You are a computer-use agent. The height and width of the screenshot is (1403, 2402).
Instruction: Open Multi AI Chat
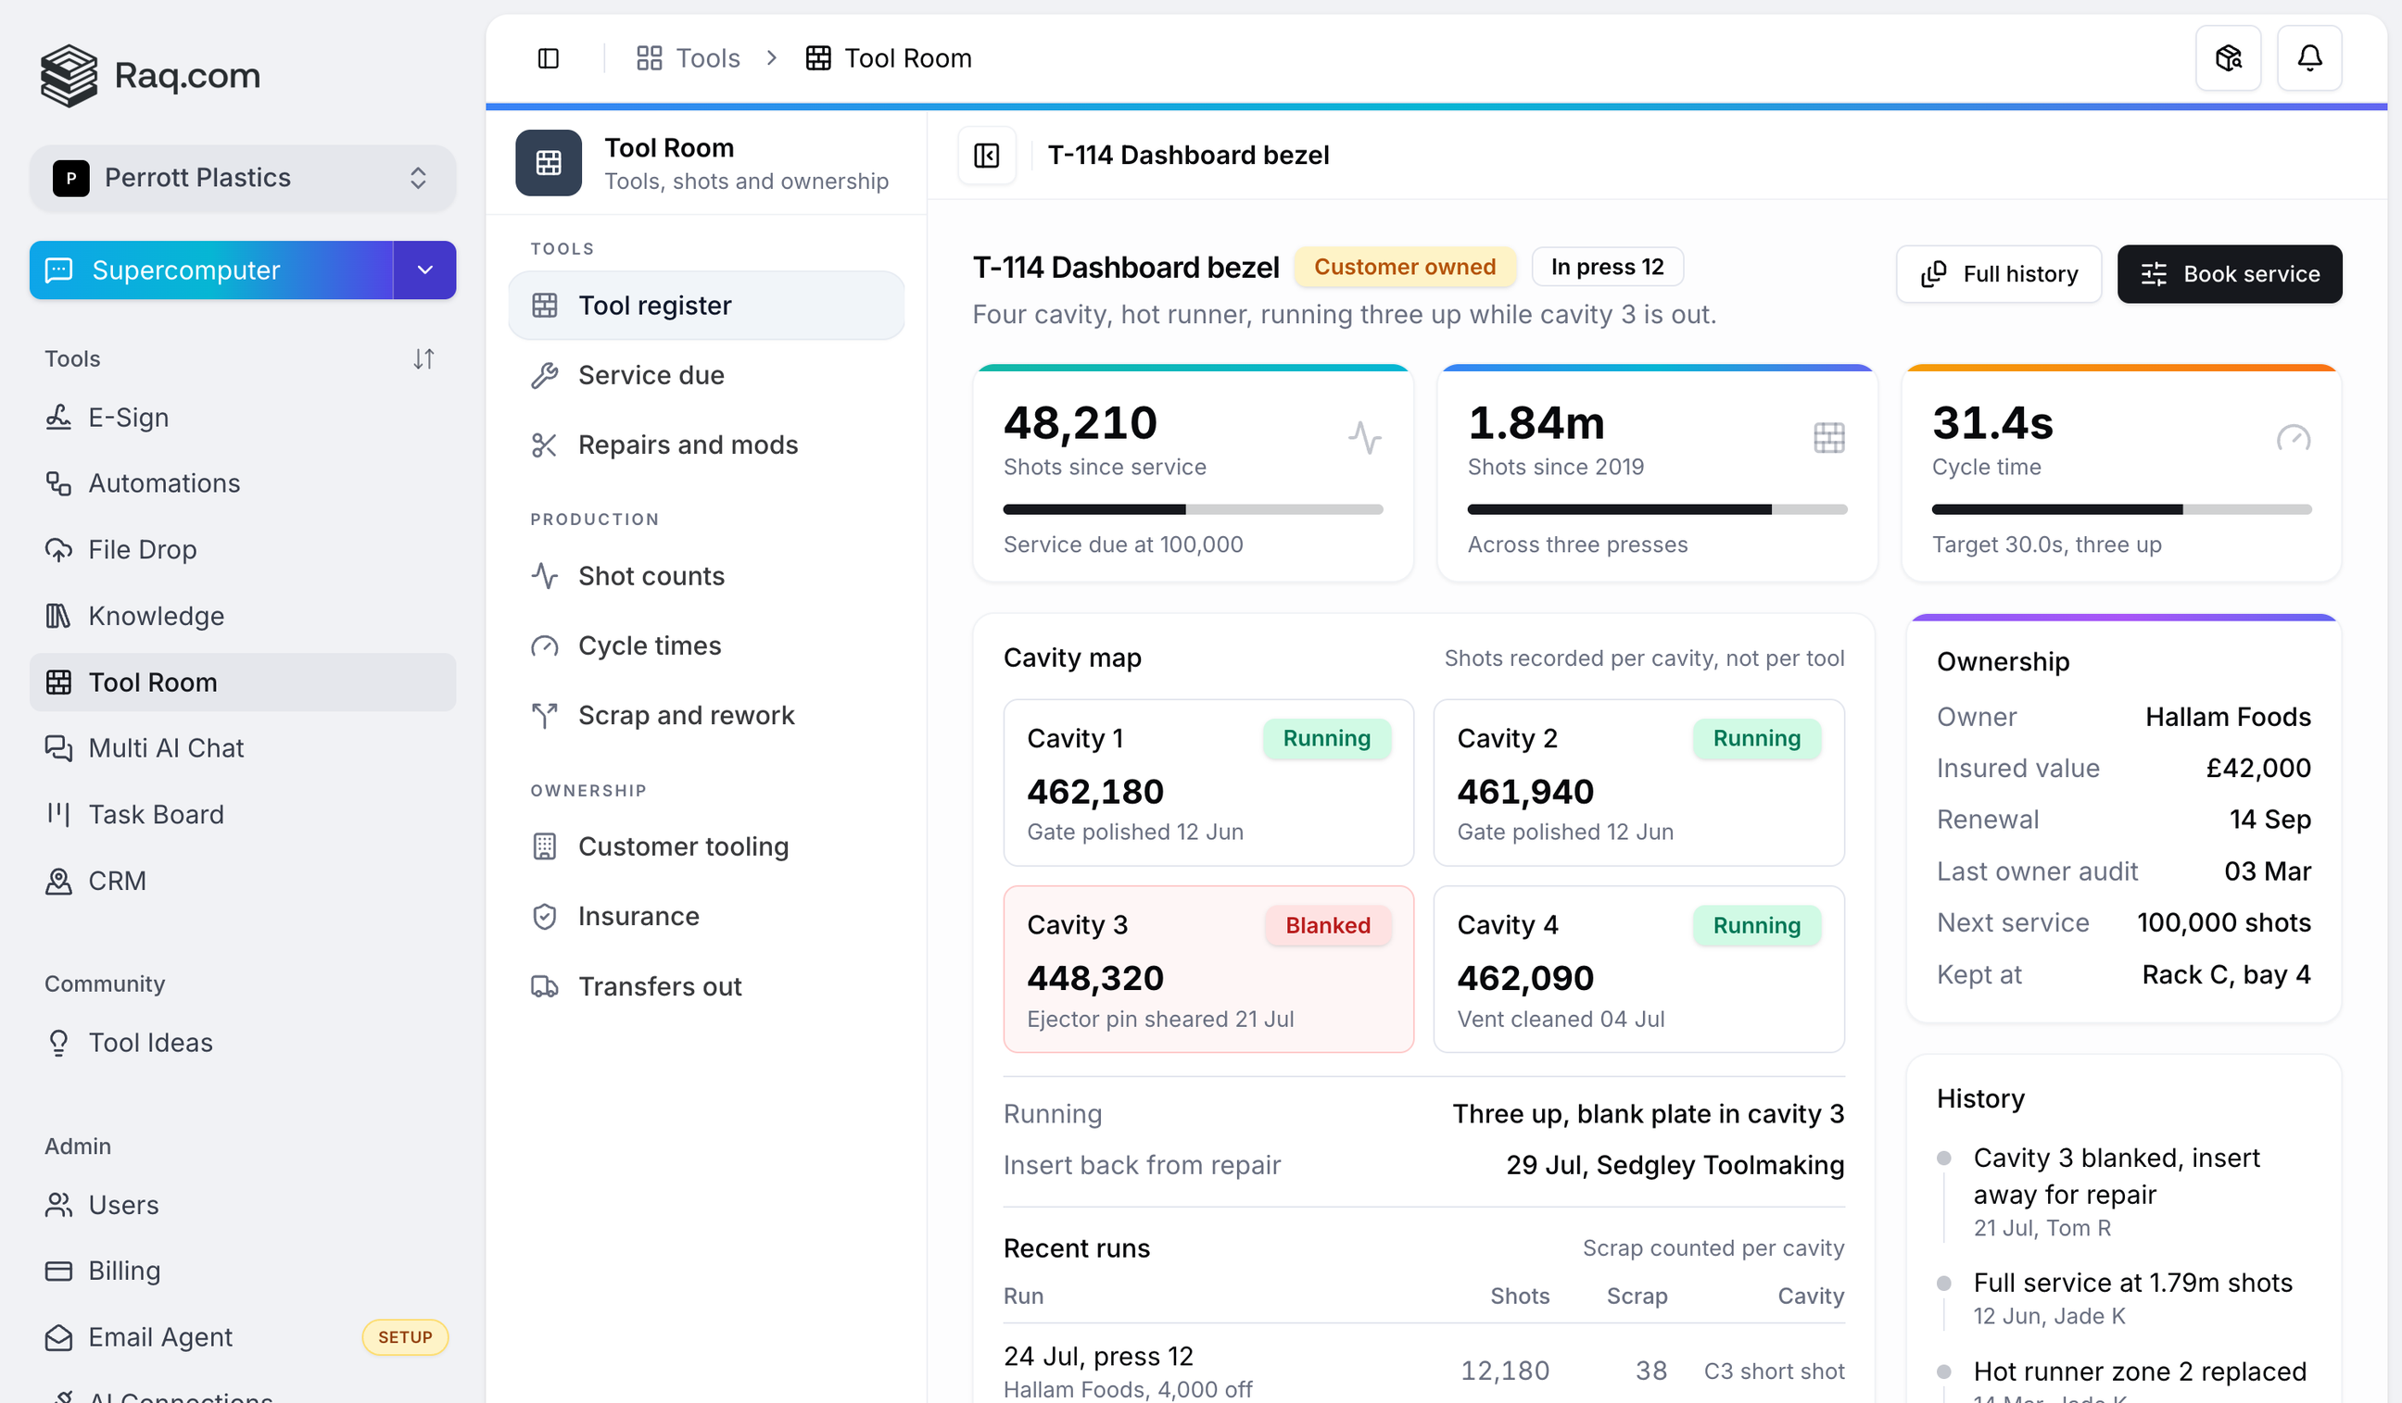(x=242, y=747)
